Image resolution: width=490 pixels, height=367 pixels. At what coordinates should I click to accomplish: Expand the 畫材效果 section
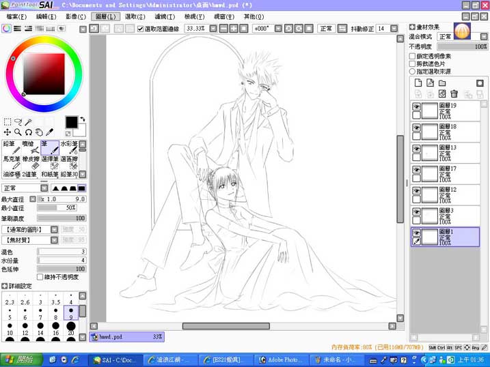(x=412, y=27)
